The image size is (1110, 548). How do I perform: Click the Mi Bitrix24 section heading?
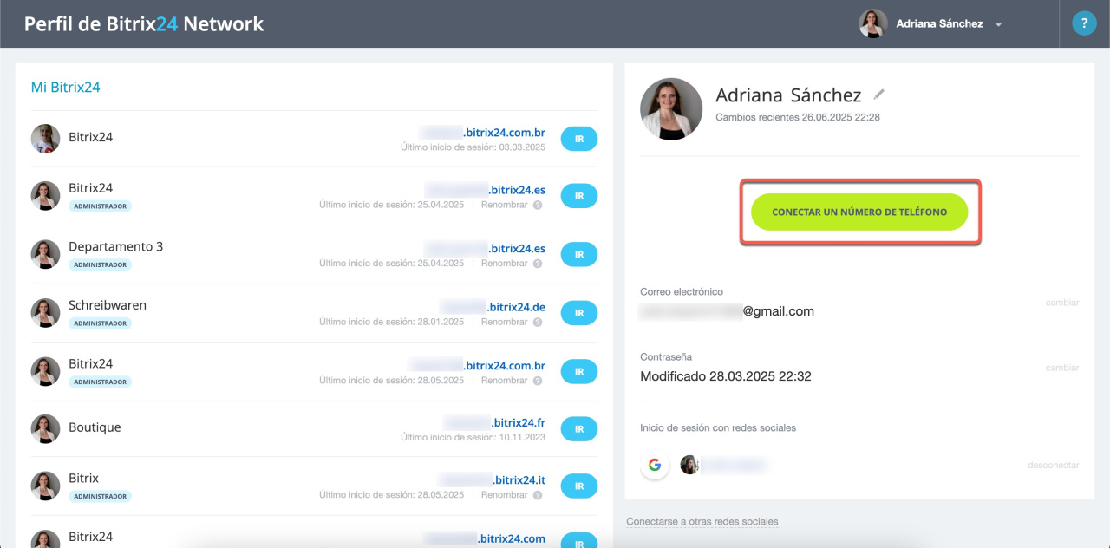click(66, 87)
